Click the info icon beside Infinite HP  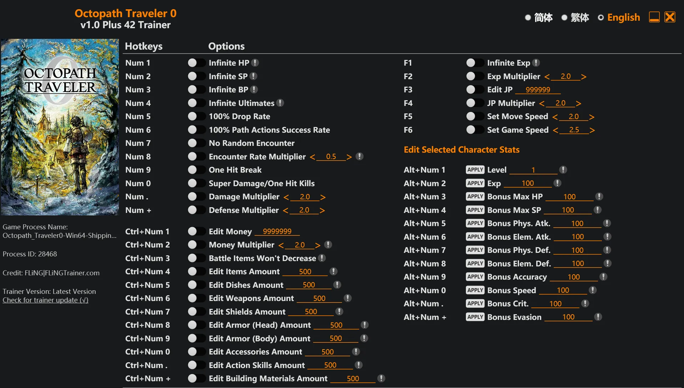pyautogui.click(x=255, y=63)
